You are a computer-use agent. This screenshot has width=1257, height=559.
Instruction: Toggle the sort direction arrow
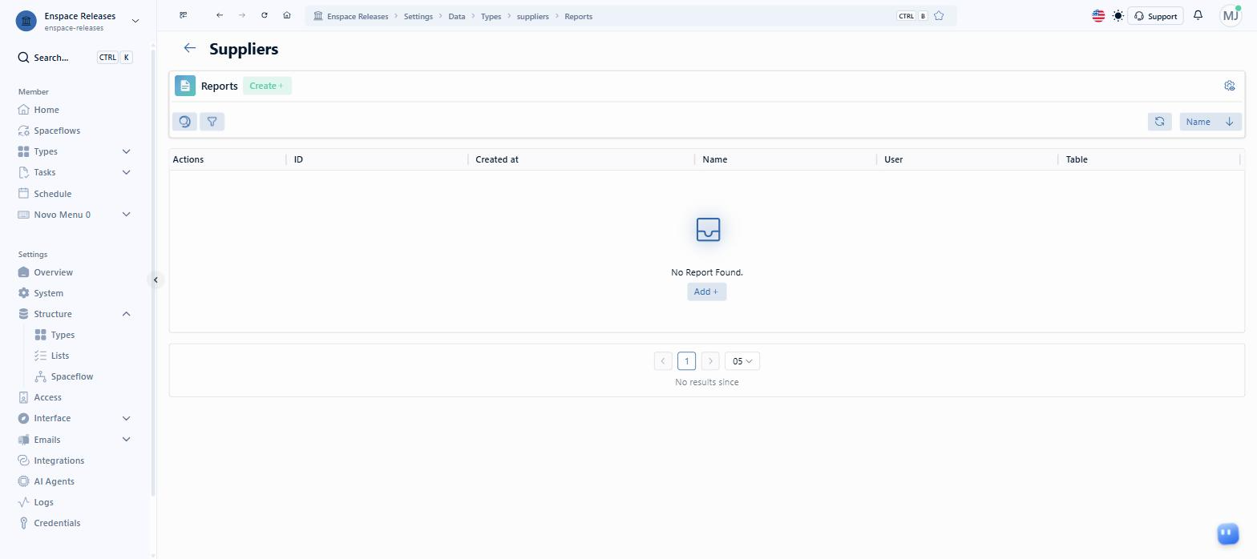pyautogui.click(x=1230, y=122)
